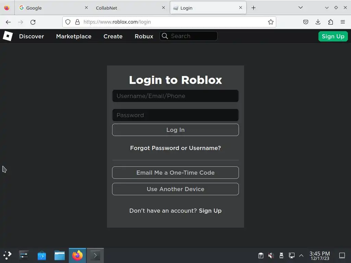This screenshot has height=263, width=351.
Task: Open the Extensions puzzle icon
Action: 330,22
